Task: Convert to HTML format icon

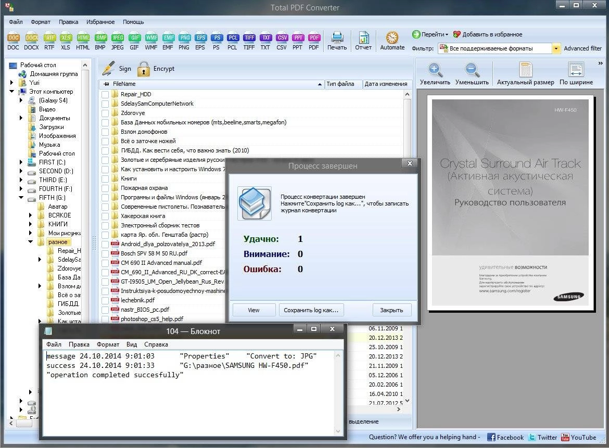Action: (83, 41)
